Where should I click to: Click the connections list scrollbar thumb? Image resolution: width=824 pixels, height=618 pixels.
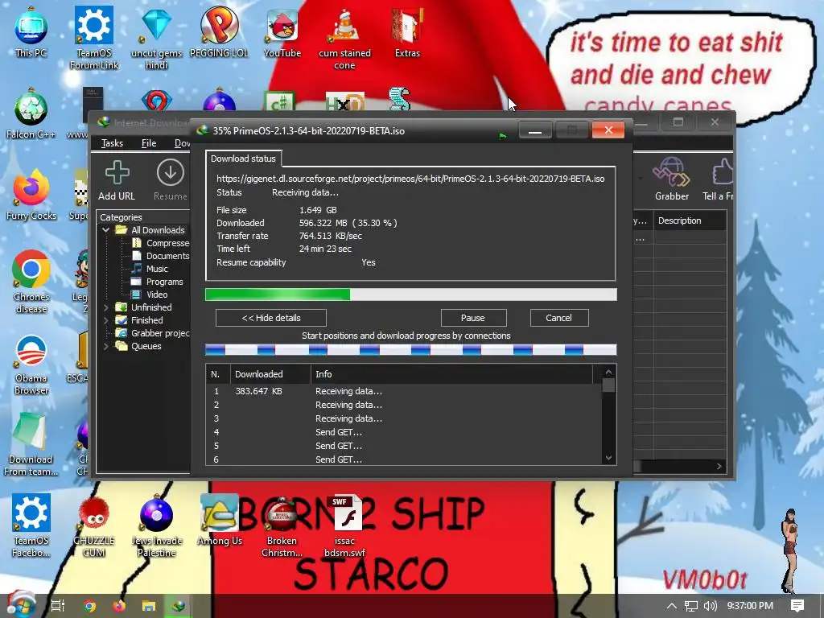click(608, 385)
